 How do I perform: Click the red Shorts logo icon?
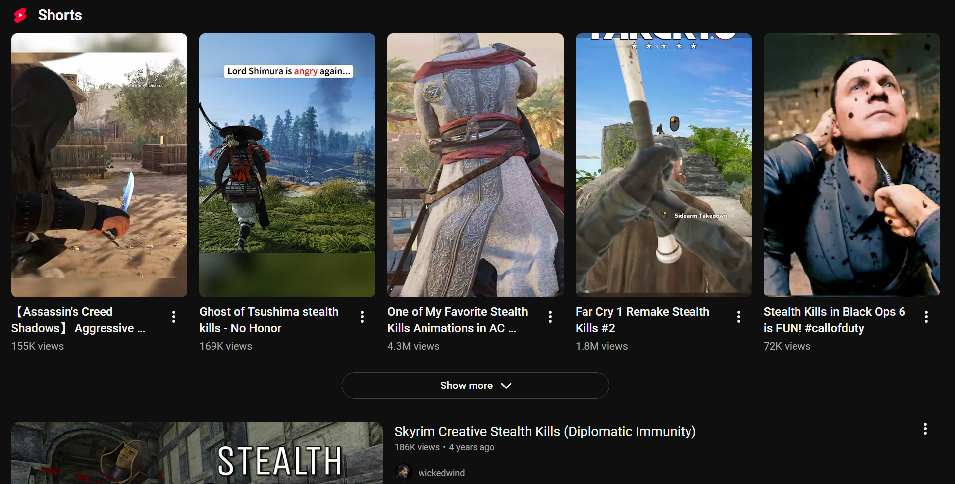21,15
